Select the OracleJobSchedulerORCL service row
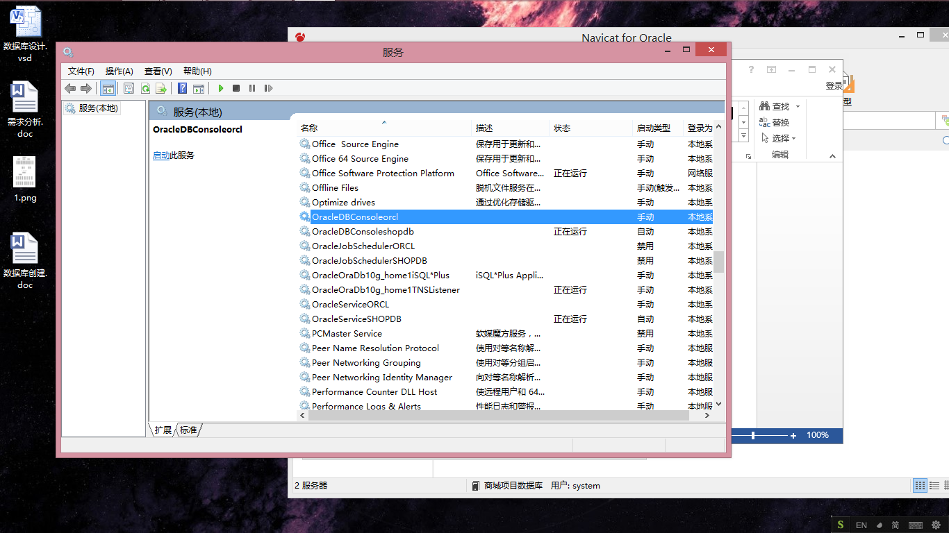The width and height of the screenshot is (949, 533). pyautogui.click(x=506, y=246)
